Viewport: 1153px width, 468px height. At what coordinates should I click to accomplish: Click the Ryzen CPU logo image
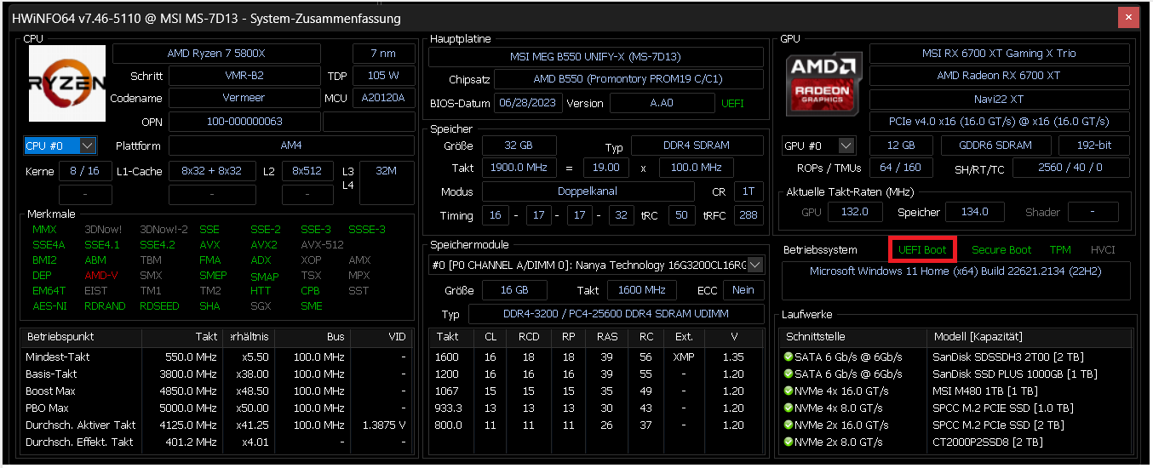[x=67, y=83]
